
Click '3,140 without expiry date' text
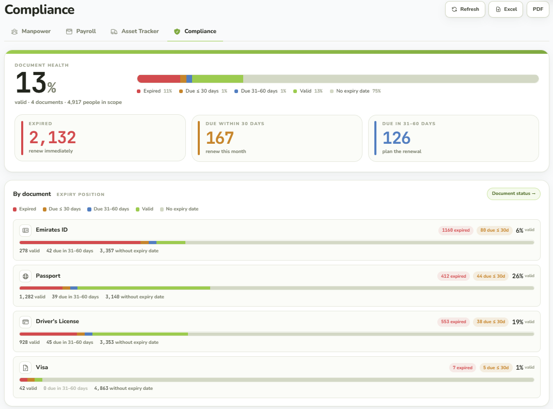click(x=135, y=297)
